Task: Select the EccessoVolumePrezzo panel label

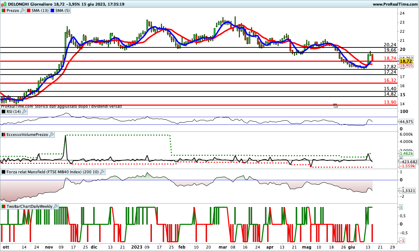Action: coord(28,135)
